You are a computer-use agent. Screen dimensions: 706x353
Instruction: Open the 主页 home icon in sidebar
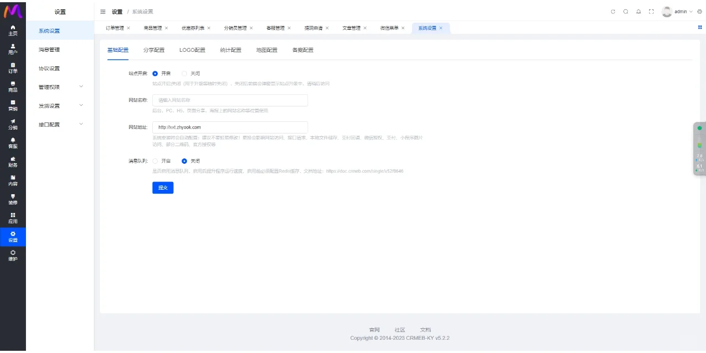point(13,30)
